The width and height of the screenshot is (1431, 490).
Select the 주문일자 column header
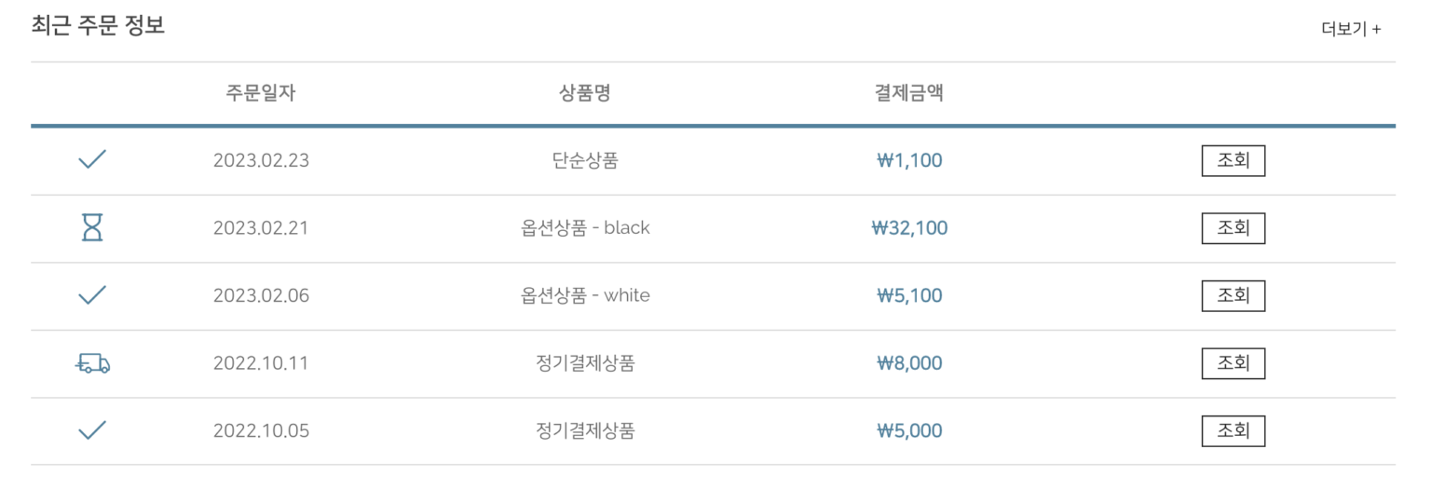point(261,93)
